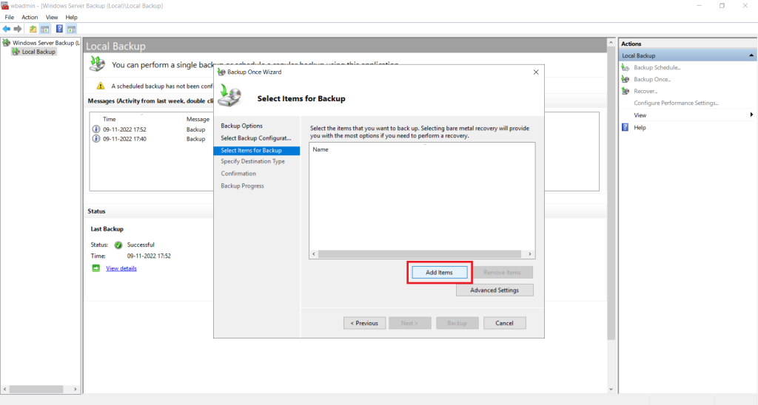This screenshot has width=758, height=405.
Task: Click the Backup Schedule... action text
Action: pos(657,67)
